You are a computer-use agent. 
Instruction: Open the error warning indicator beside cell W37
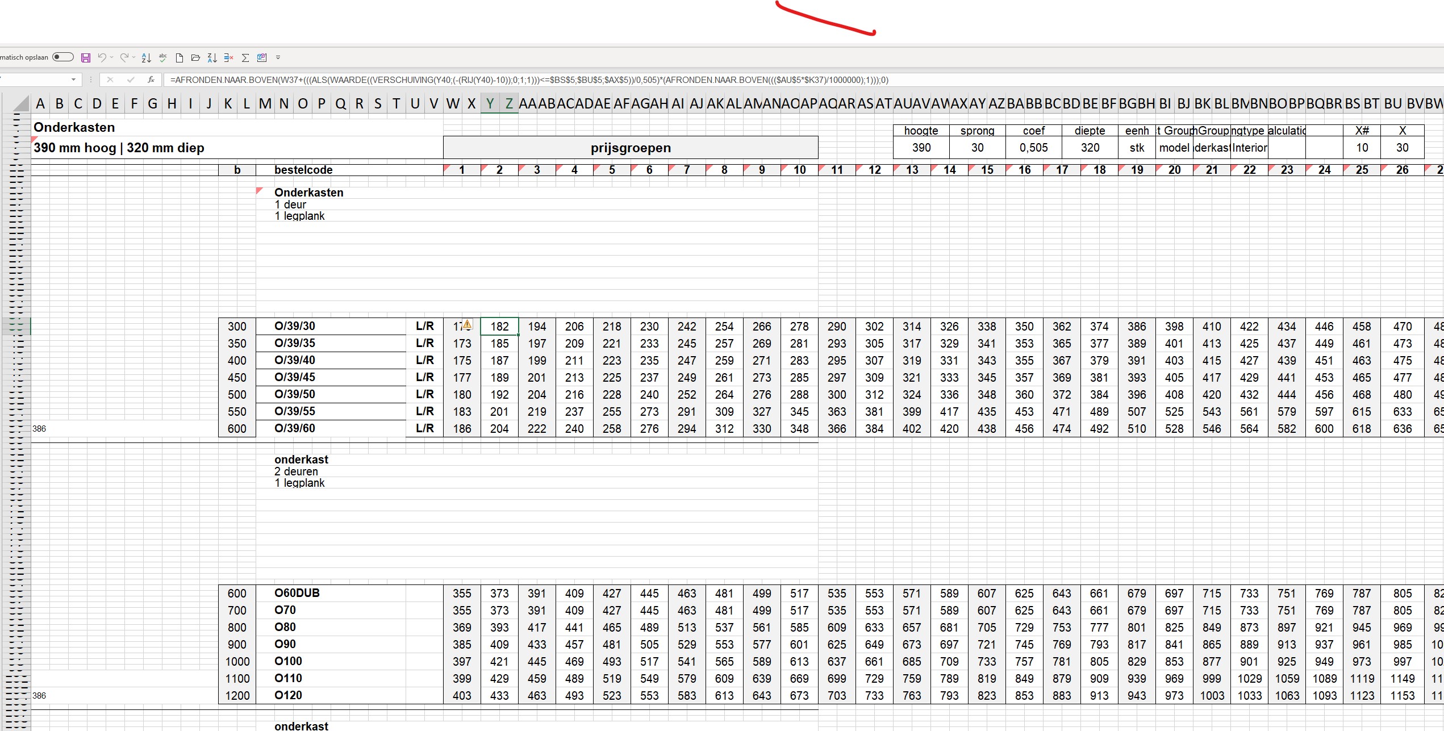click(467, 324)
